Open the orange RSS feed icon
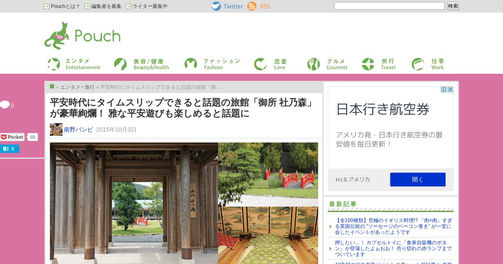Screen dimensions: 503x264 252,6
